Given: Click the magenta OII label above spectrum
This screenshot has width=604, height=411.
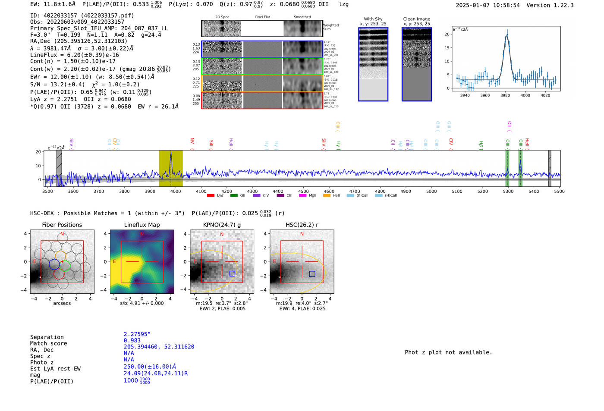Looking at the screenshot, I should [x=510, y=125].
